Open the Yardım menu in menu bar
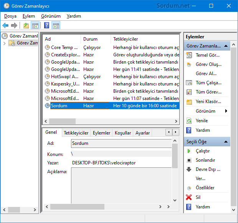 pos(74,16)
